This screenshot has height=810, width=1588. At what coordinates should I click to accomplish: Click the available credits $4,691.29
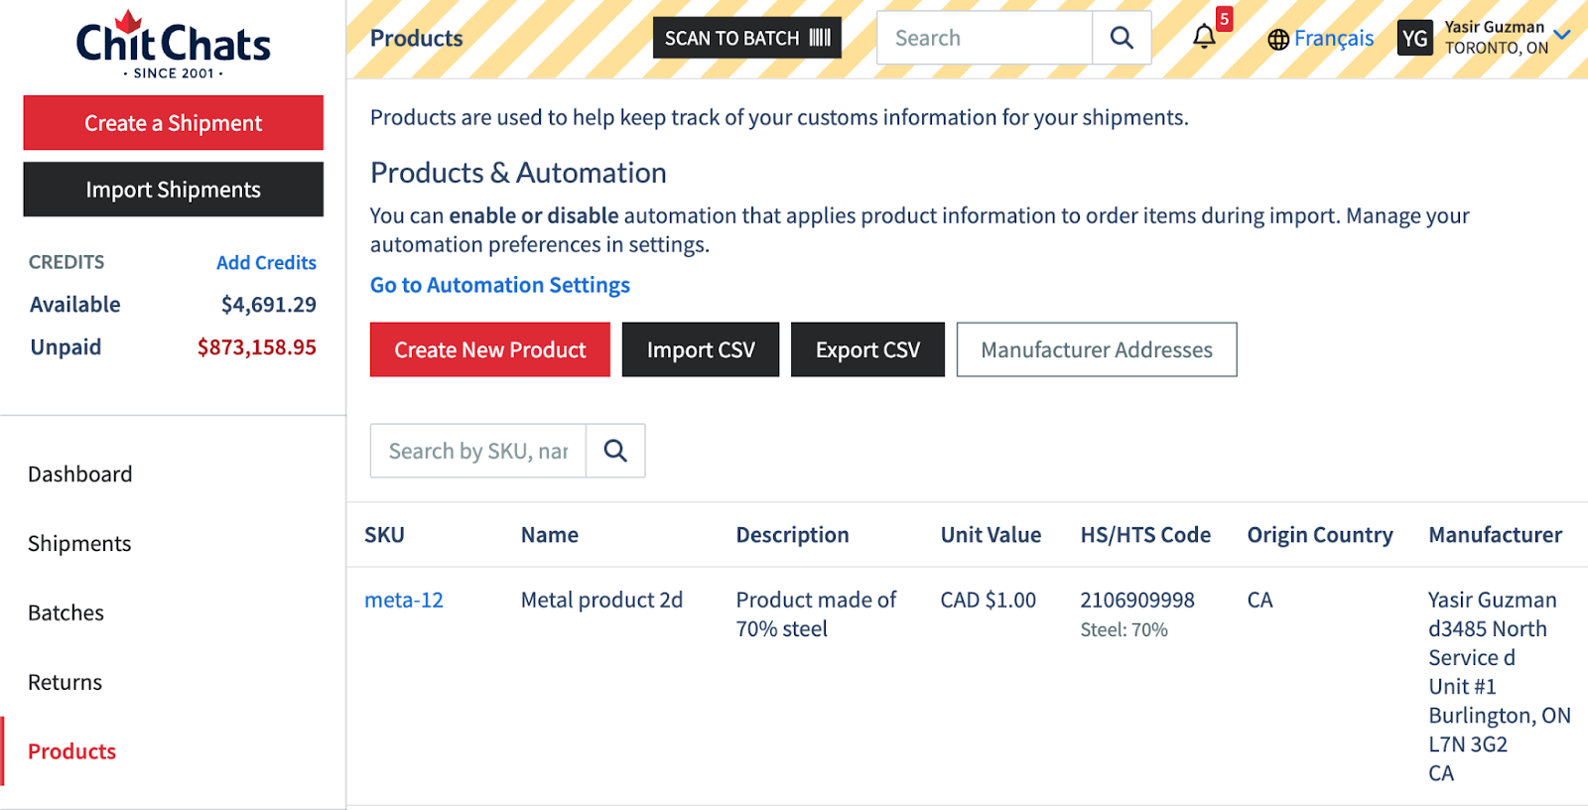click(269, 304)
